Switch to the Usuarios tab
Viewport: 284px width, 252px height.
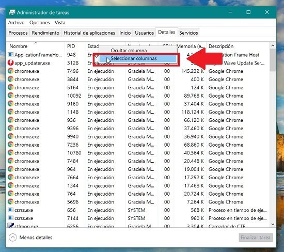[x=145, y=33]
